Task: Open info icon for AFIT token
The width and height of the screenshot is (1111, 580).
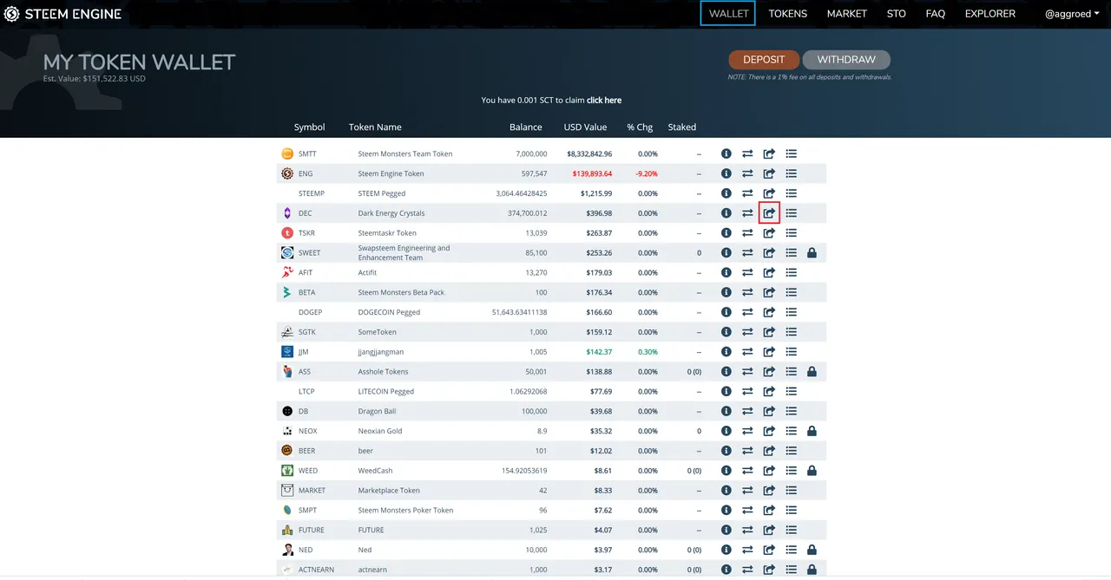Action: 726,272
